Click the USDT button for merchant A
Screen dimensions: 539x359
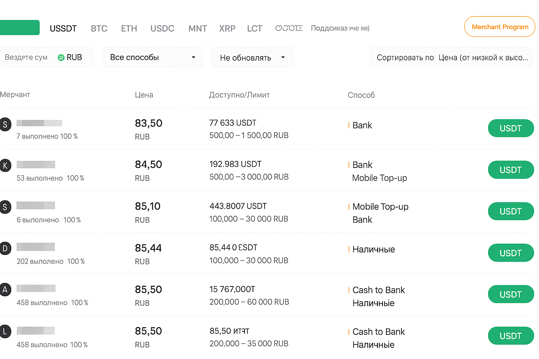click(x=511, y=294)
